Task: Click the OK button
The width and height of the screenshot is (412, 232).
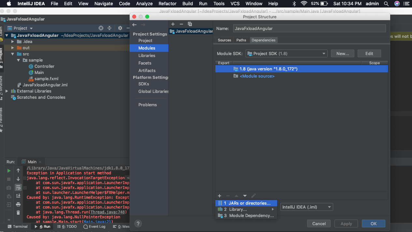Action: (x=374, y=224)
